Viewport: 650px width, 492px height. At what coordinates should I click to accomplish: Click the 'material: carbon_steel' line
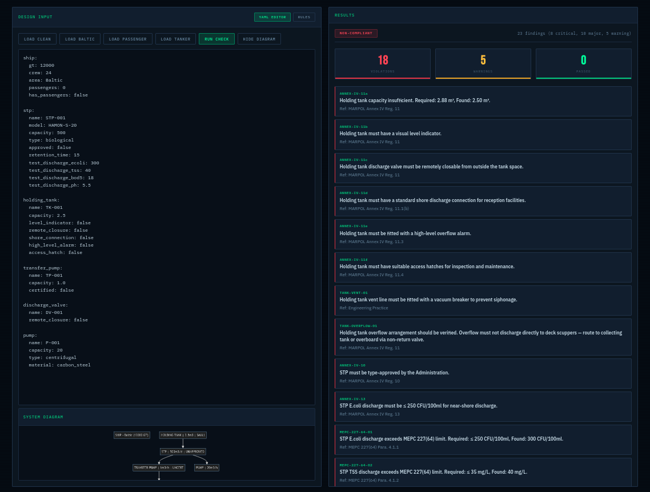click(x=60, y=365)
